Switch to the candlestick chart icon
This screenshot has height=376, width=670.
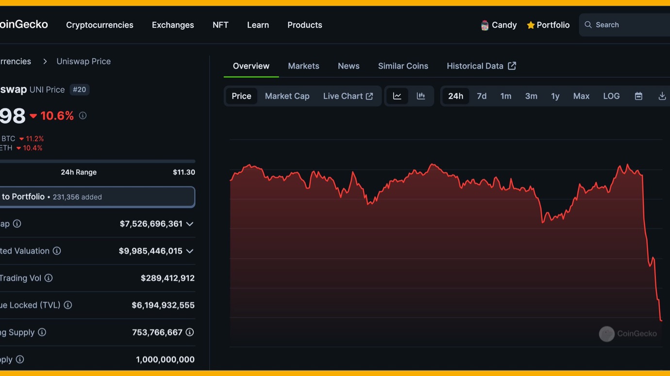point(421,96)
